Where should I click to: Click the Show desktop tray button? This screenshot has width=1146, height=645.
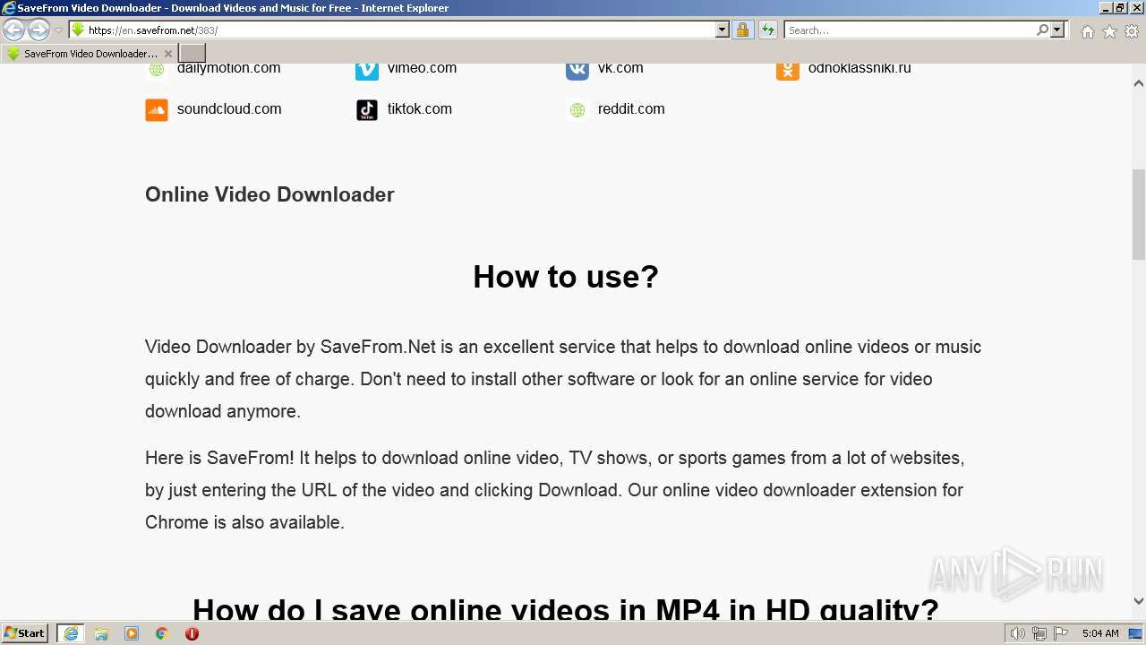[x=1136, y=633]
